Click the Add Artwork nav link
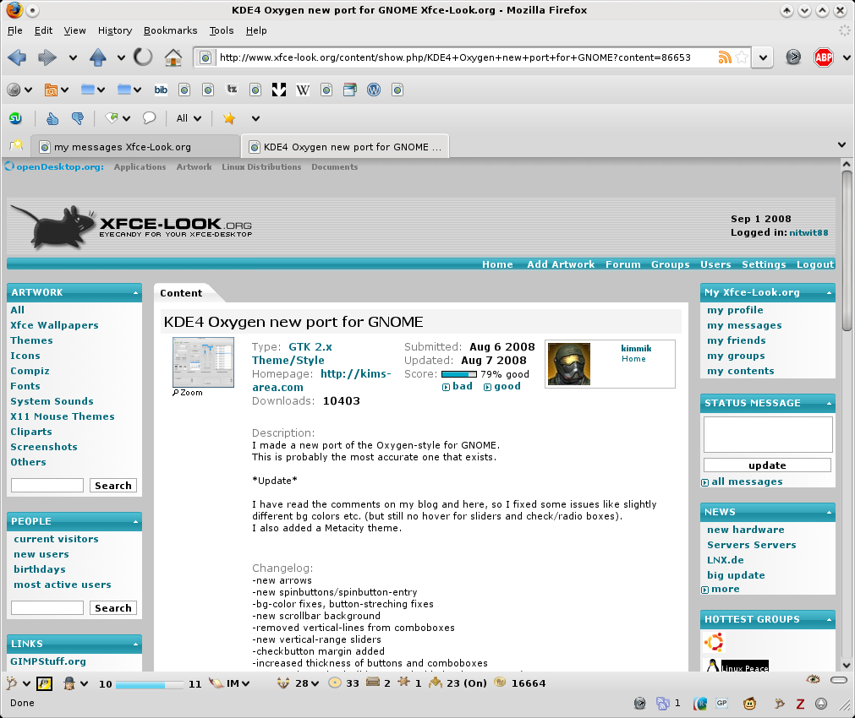The image size is (855, 718). point(561,264)
